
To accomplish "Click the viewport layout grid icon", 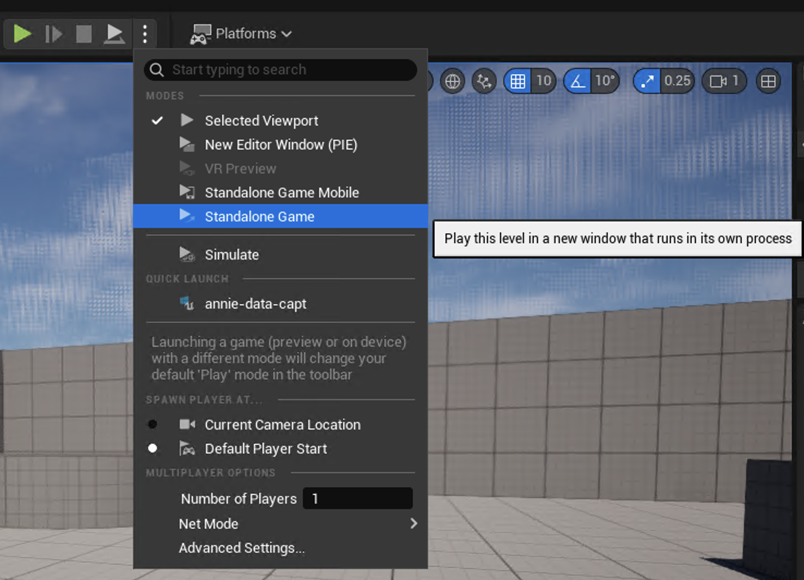I will [x=768, y=81].
